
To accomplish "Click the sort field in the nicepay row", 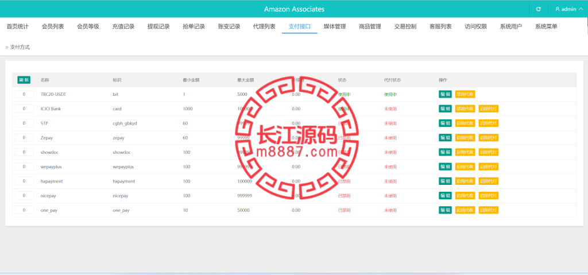I will point(24,195).
